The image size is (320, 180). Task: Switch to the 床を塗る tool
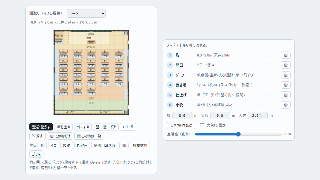63,127
